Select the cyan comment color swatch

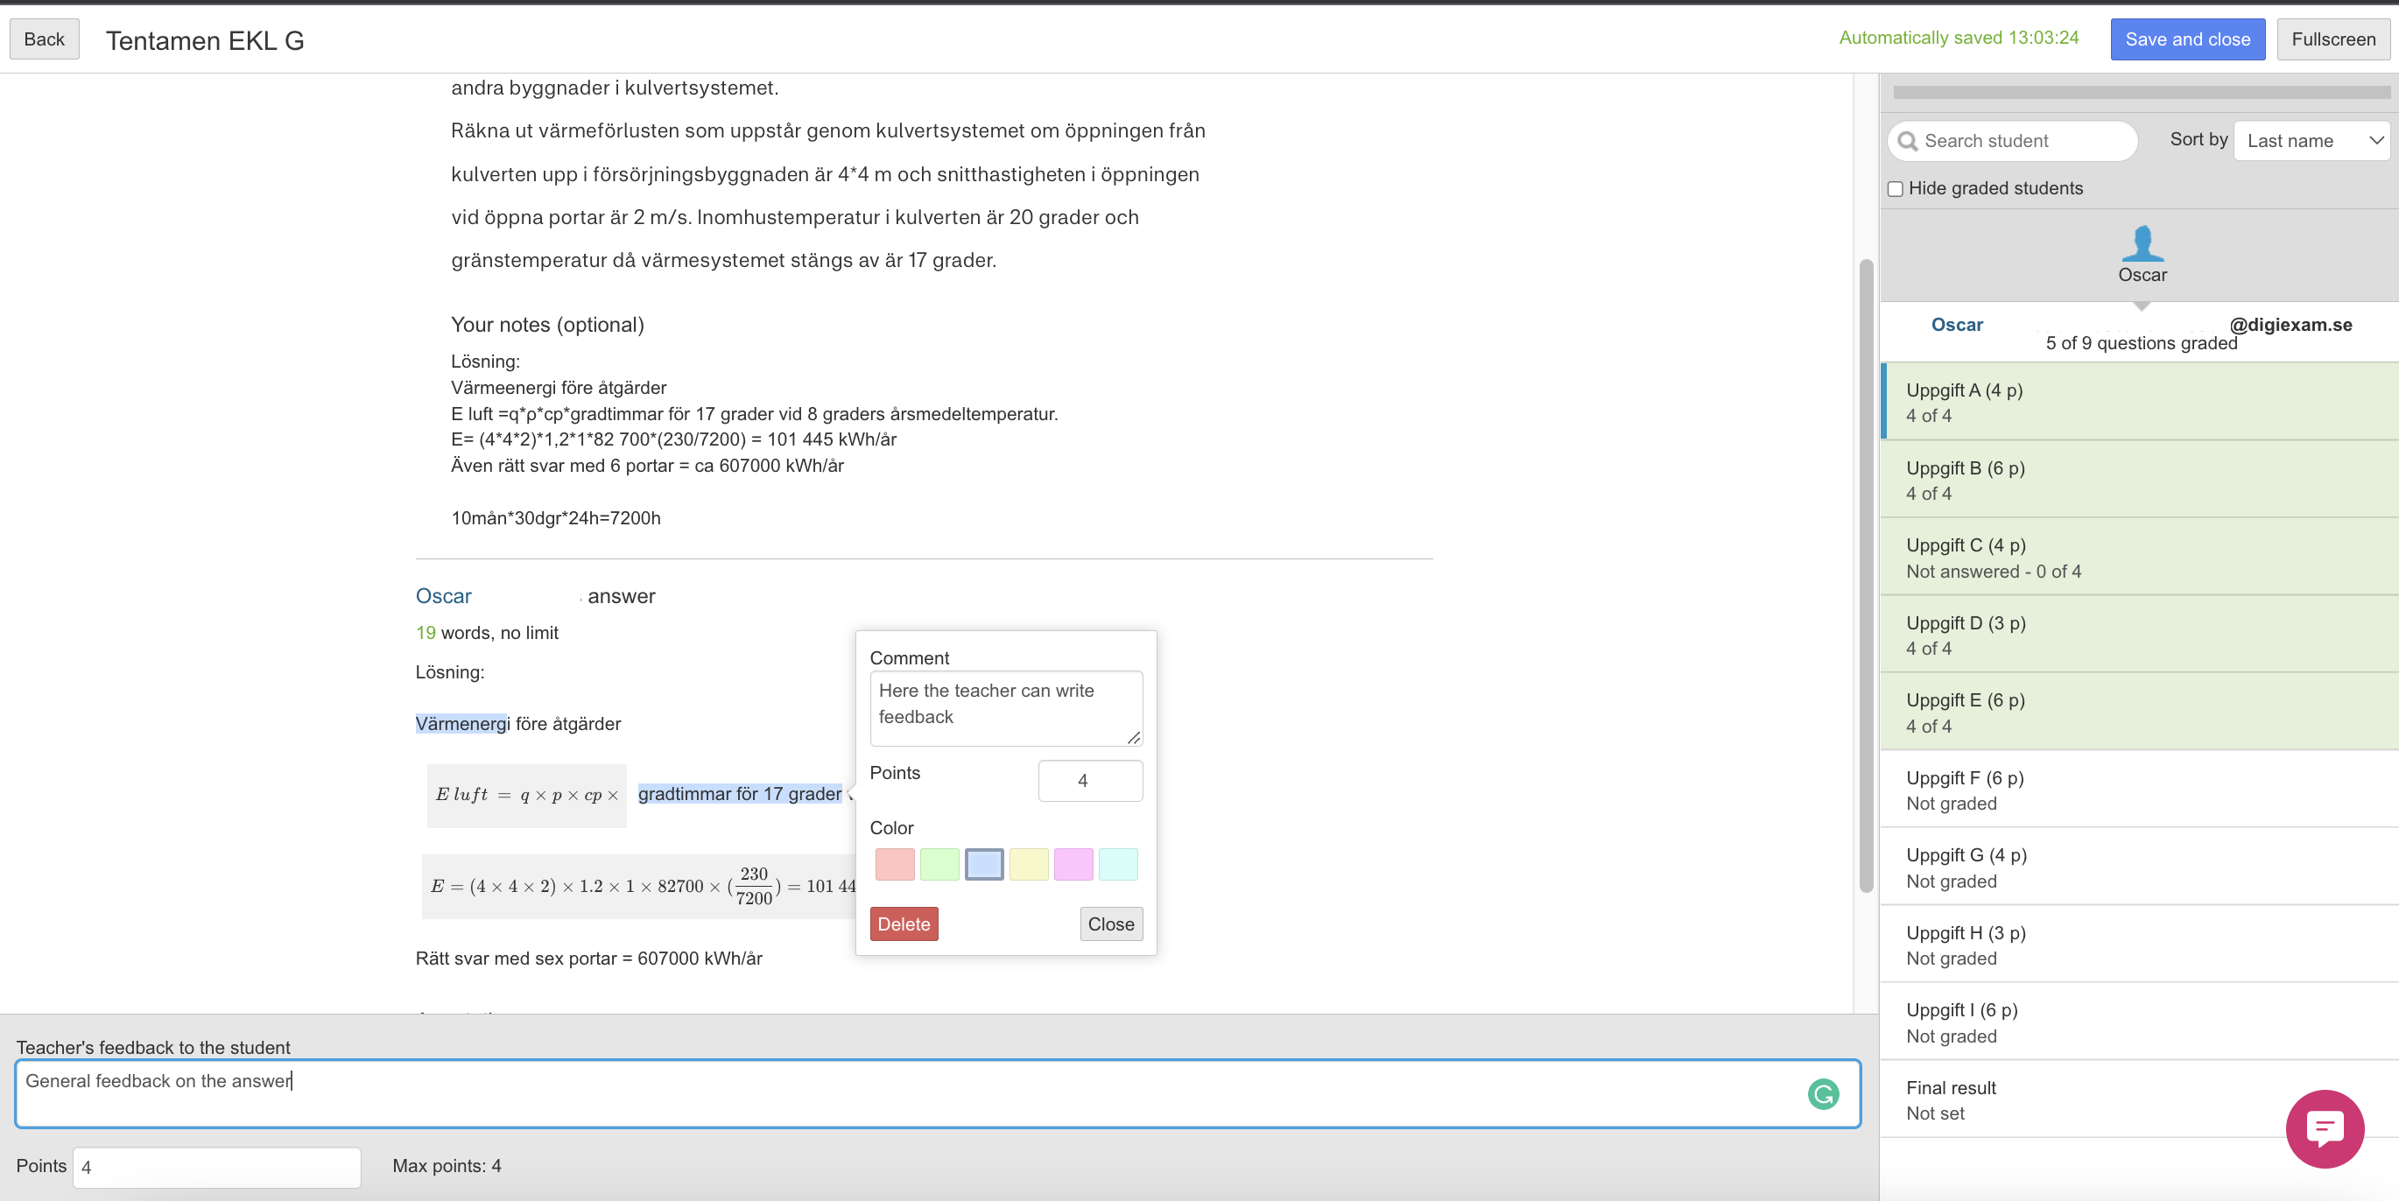click(x=1117, y=863)
